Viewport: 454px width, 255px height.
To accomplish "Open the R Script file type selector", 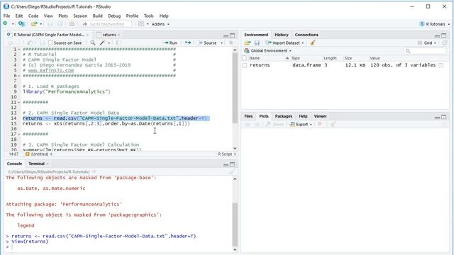I will pos(227,154).
